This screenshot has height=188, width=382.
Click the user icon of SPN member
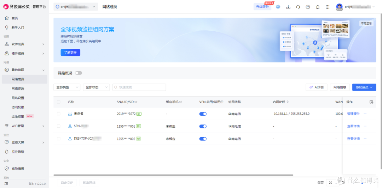70,126
